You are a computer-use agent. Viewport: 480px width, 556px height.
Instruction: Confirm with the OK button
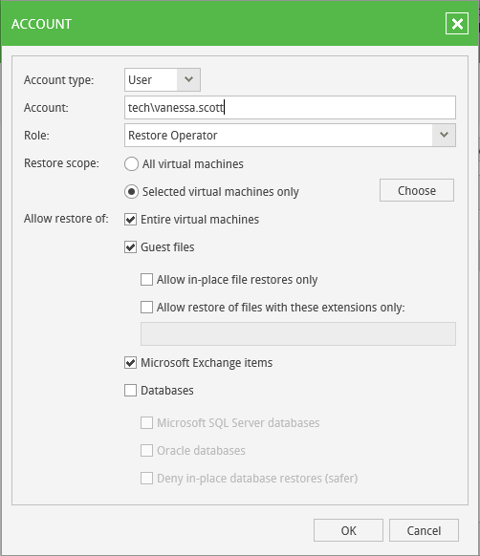coord(348,530)
